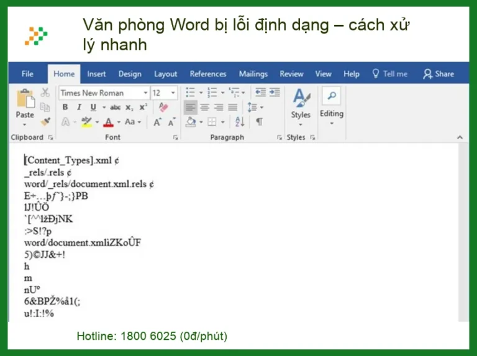Apply yellow text highlight color

(86, 122)
